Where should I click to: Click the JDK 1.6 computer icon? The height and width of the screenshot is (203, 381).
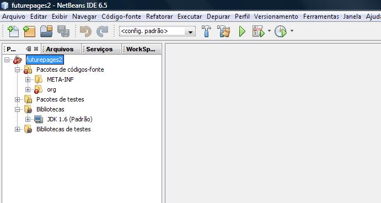pos(39,119)
